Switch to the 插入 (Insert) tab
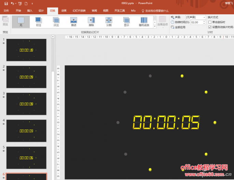The width and height of the screenshot is (234, 180). 30,11
